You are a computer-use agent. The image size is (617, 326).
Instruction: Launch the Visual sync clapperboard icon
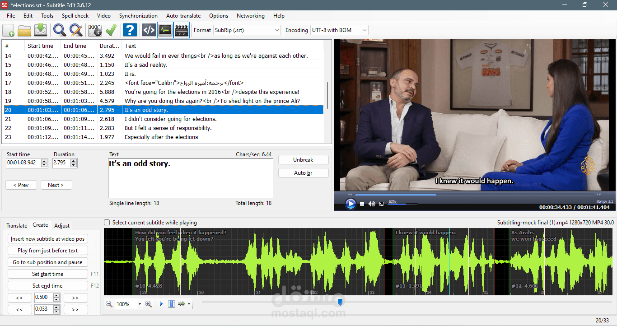(95, 30)
